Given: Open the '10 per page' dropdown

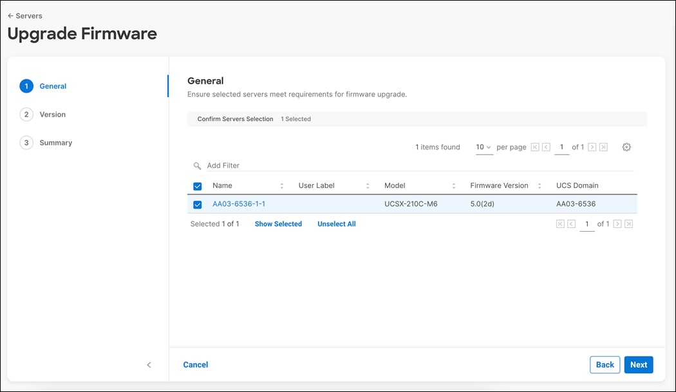Looking at the screenshot, I should (483, 147).
